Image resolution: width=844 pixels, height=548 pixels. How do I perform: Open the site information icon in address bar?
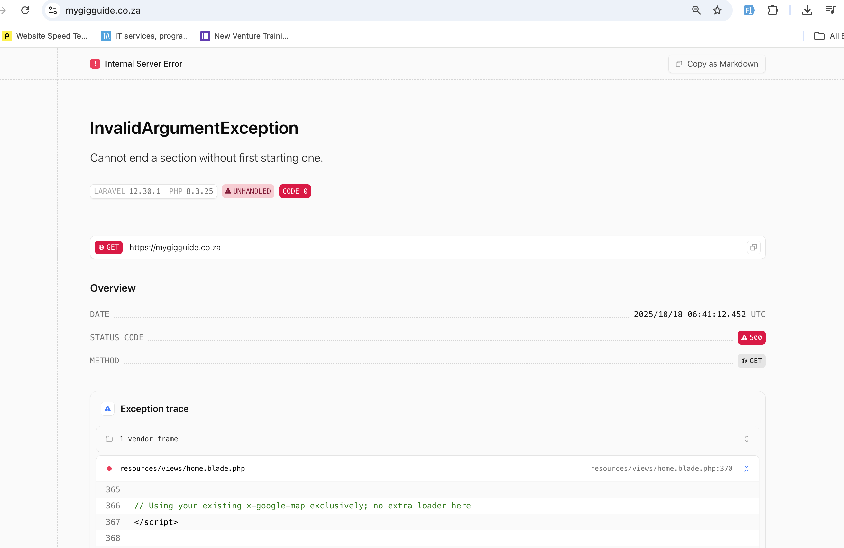click(x=52, y=10)
